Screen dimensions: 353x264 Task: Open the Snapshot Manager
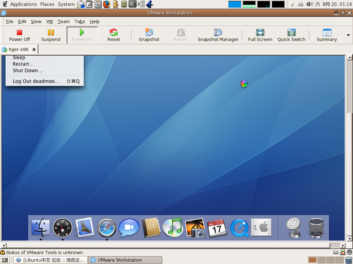point(218,35)
